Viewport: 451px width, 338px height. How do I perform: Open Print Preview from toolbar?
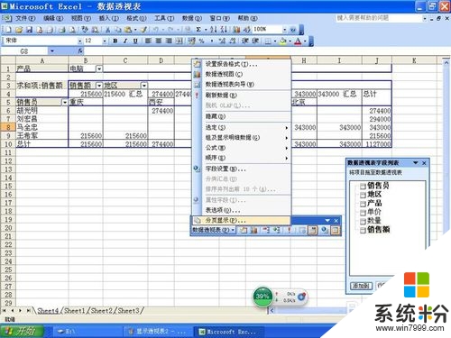click(x=72, y=30)
